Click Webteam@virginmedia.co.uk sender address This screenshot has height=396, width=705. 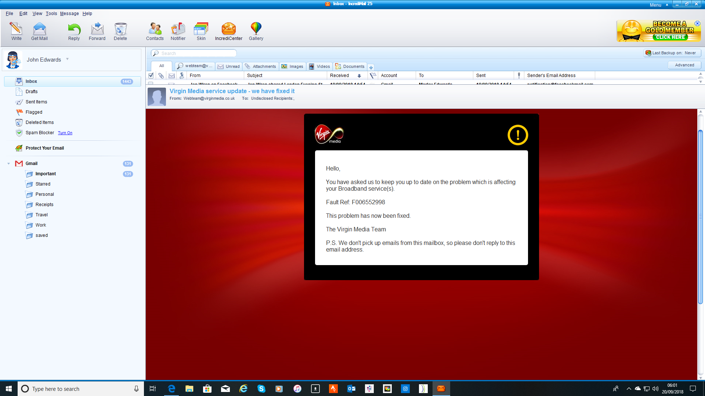(209, 99)
